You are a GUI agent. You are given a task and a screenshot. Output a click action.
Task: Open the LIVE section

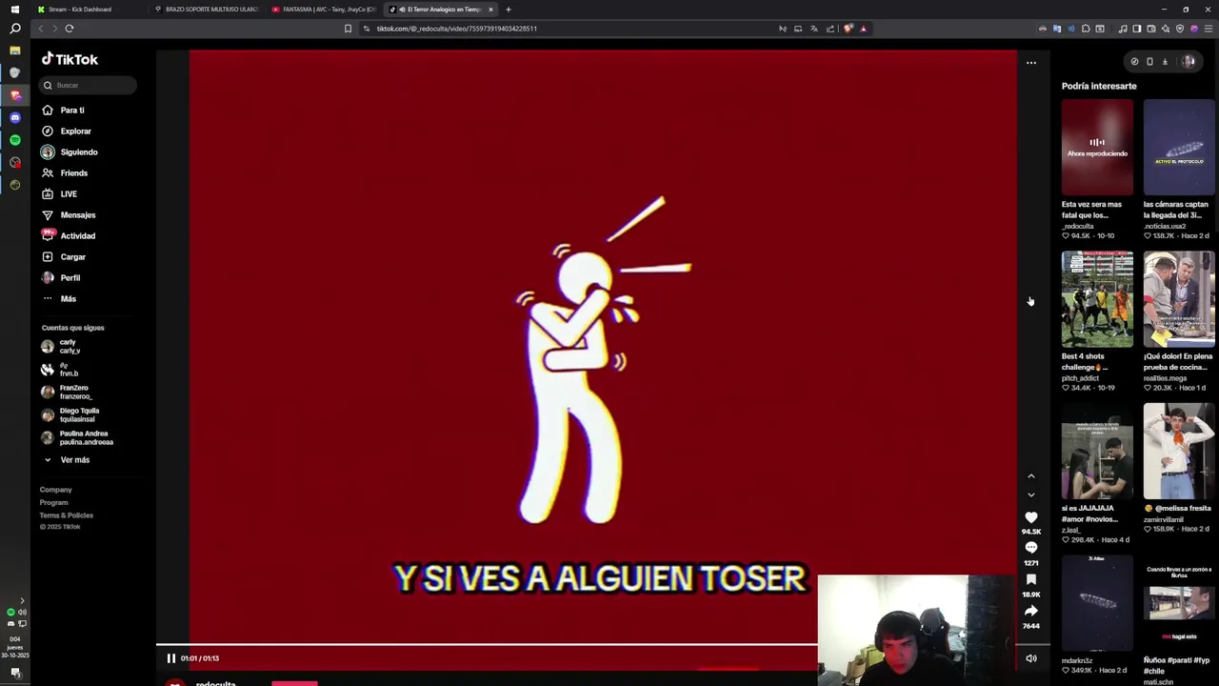point(59,194)
